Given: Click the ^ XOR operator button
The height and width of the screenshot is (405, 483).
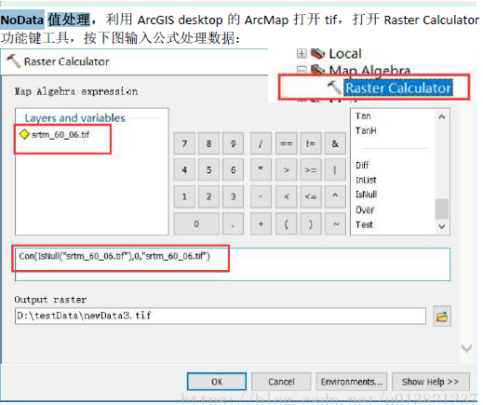Looking at the screenshot, I should click(x=335, y=196).
